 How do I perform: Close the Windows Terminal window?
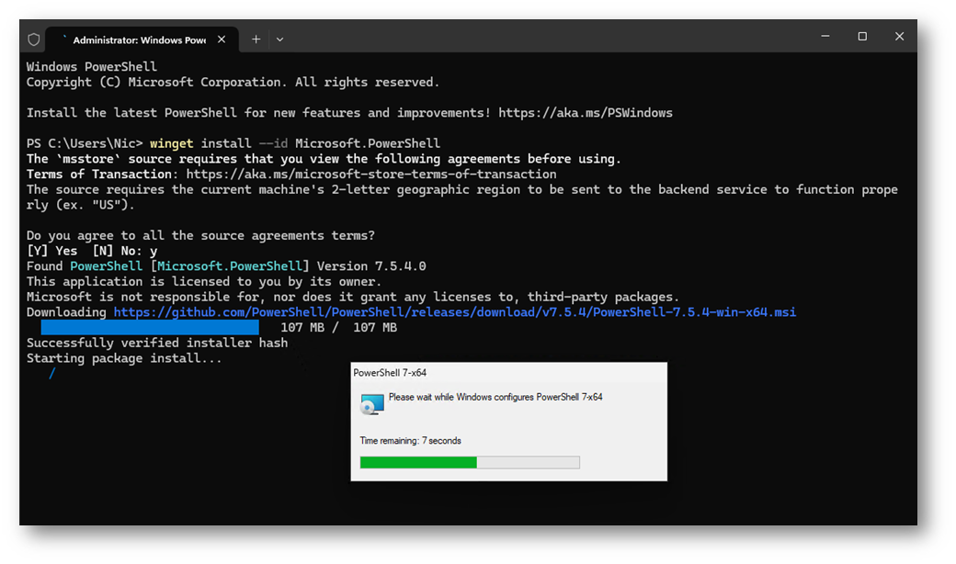(899, 37)
